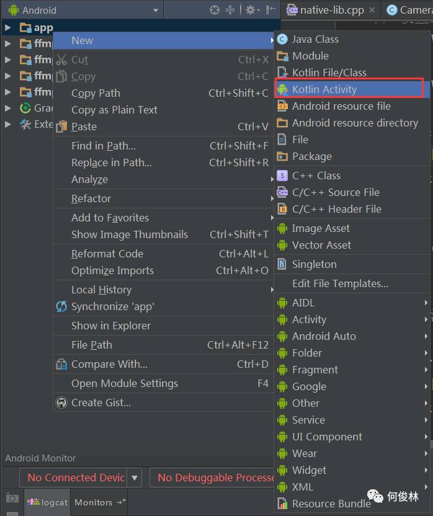Switch to the logcat tab
Screen dimensions: 433x516
pyautogui.click(x=48, y=502)
